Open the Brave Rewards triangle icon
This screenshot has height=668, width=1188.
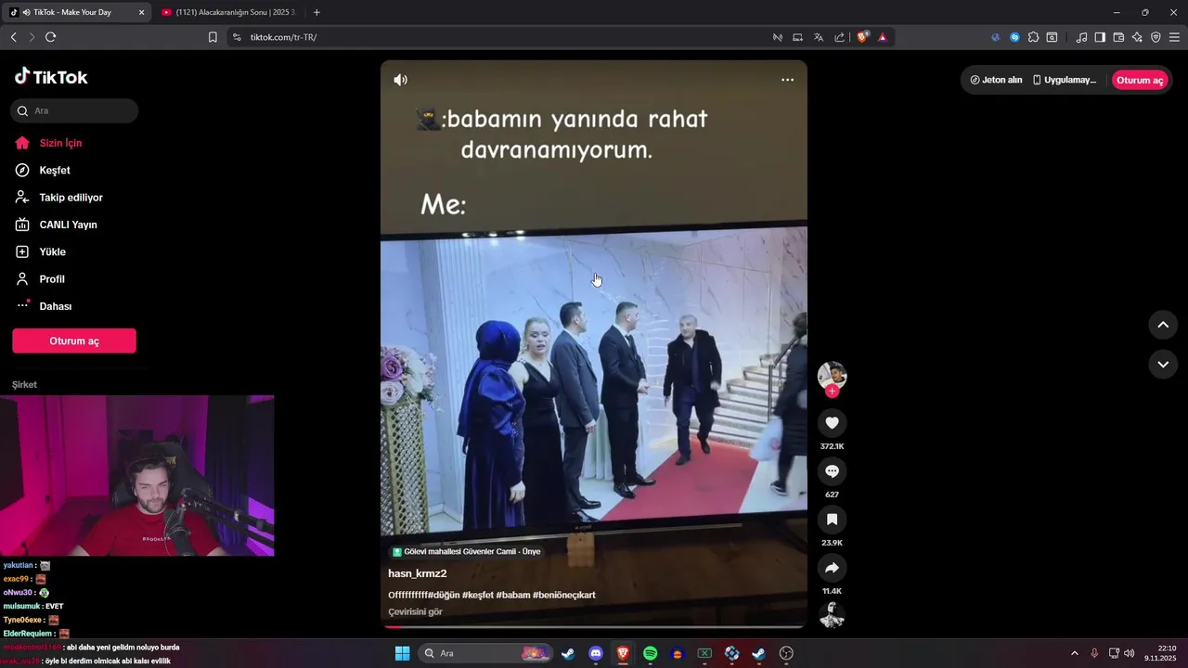click(882, 37)
